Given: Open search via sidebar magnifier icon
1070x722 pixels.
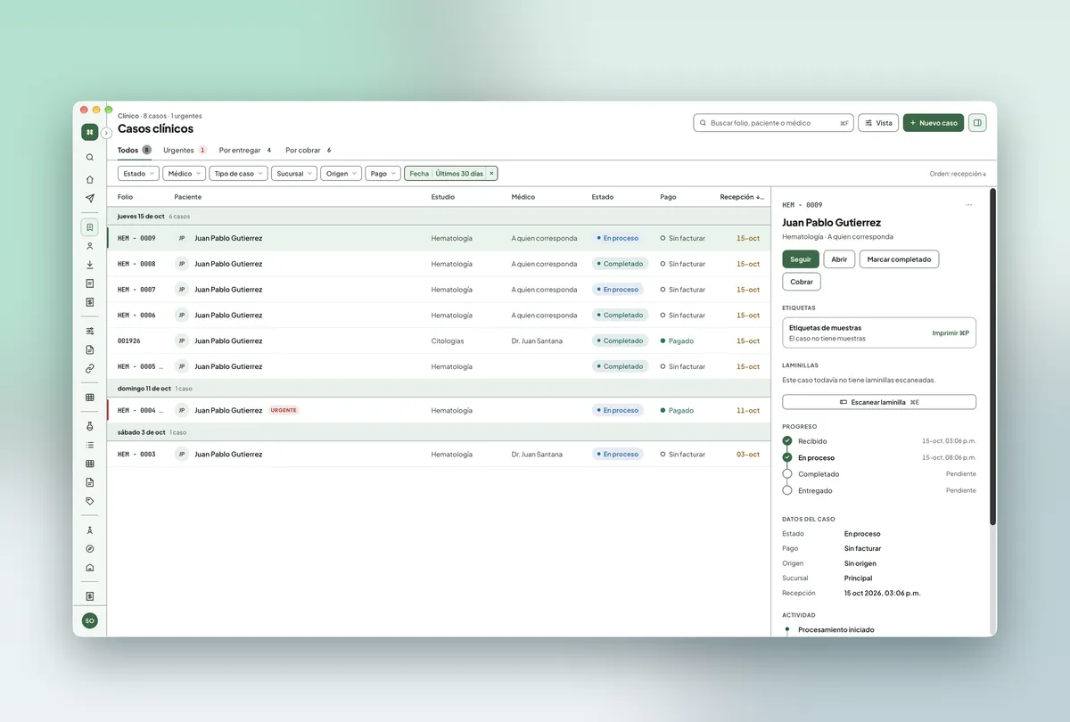Looking at the screenshot, I should tap(89, 158).
